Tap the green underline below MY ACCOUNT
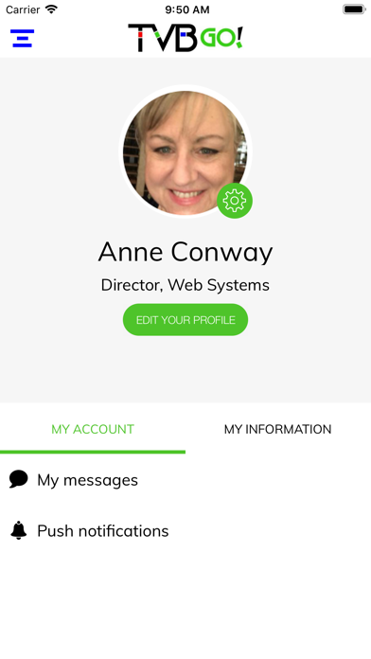Image resolution: width=371 pixels, height=659 pixels. (x=93, y=452)
